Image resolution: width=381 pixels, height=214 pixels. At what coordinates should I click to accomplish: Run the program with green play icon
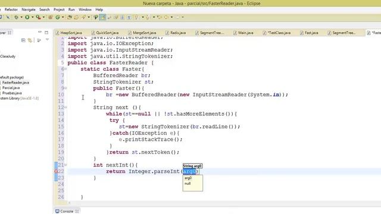27,17
